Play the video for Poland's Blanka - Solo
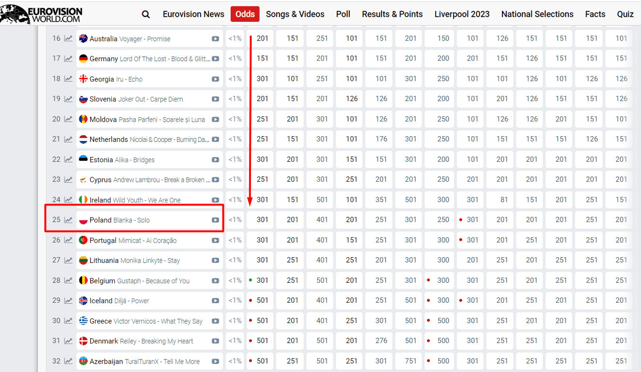The image size is (641, 372). [215, 220]
